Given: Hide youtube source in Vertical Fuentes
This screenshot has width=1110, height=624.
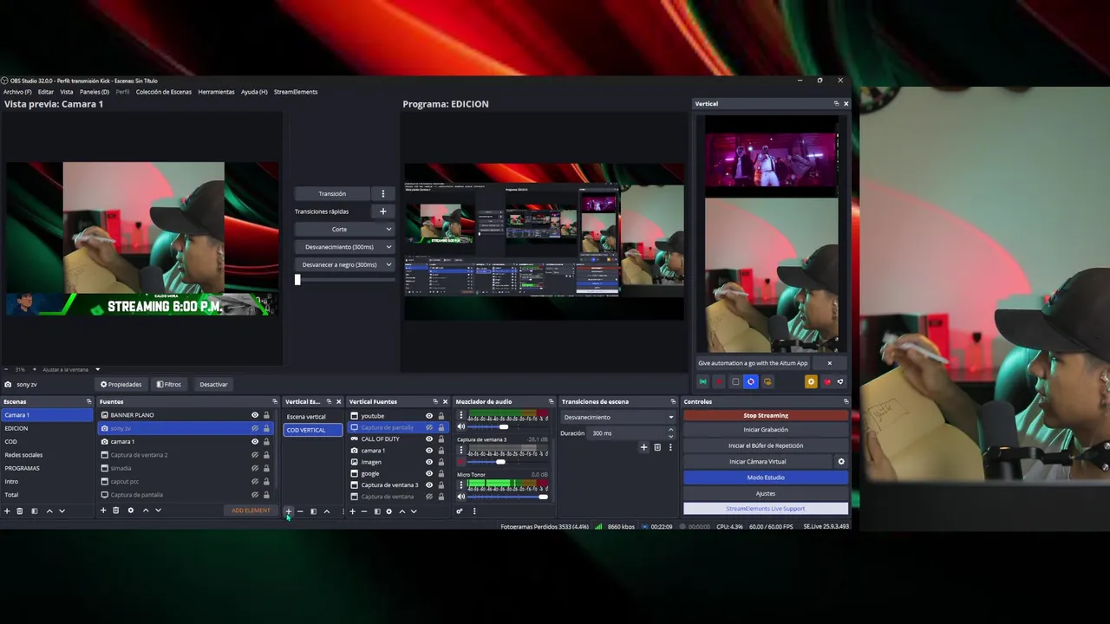Looking at the screenshot, I should (x=429, y=416).
